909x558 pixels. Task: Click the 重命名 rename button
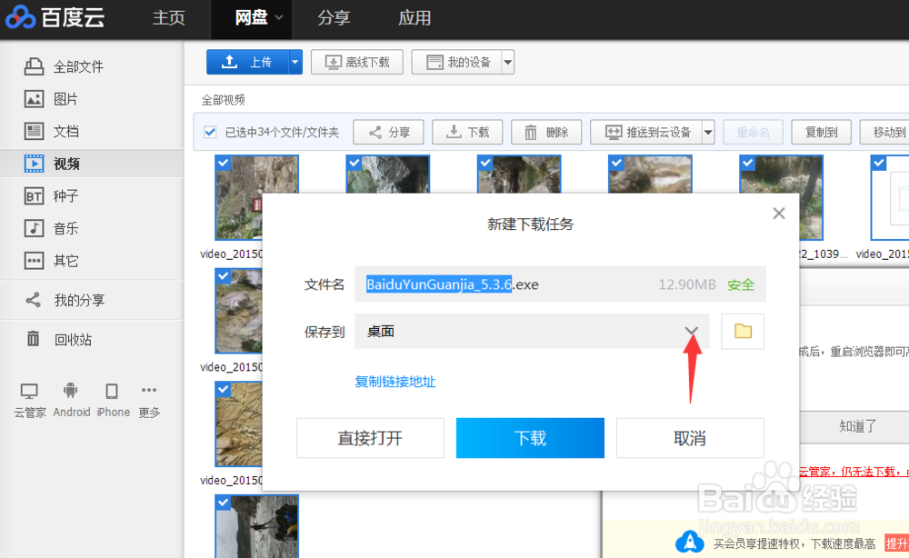click(753, 132)
